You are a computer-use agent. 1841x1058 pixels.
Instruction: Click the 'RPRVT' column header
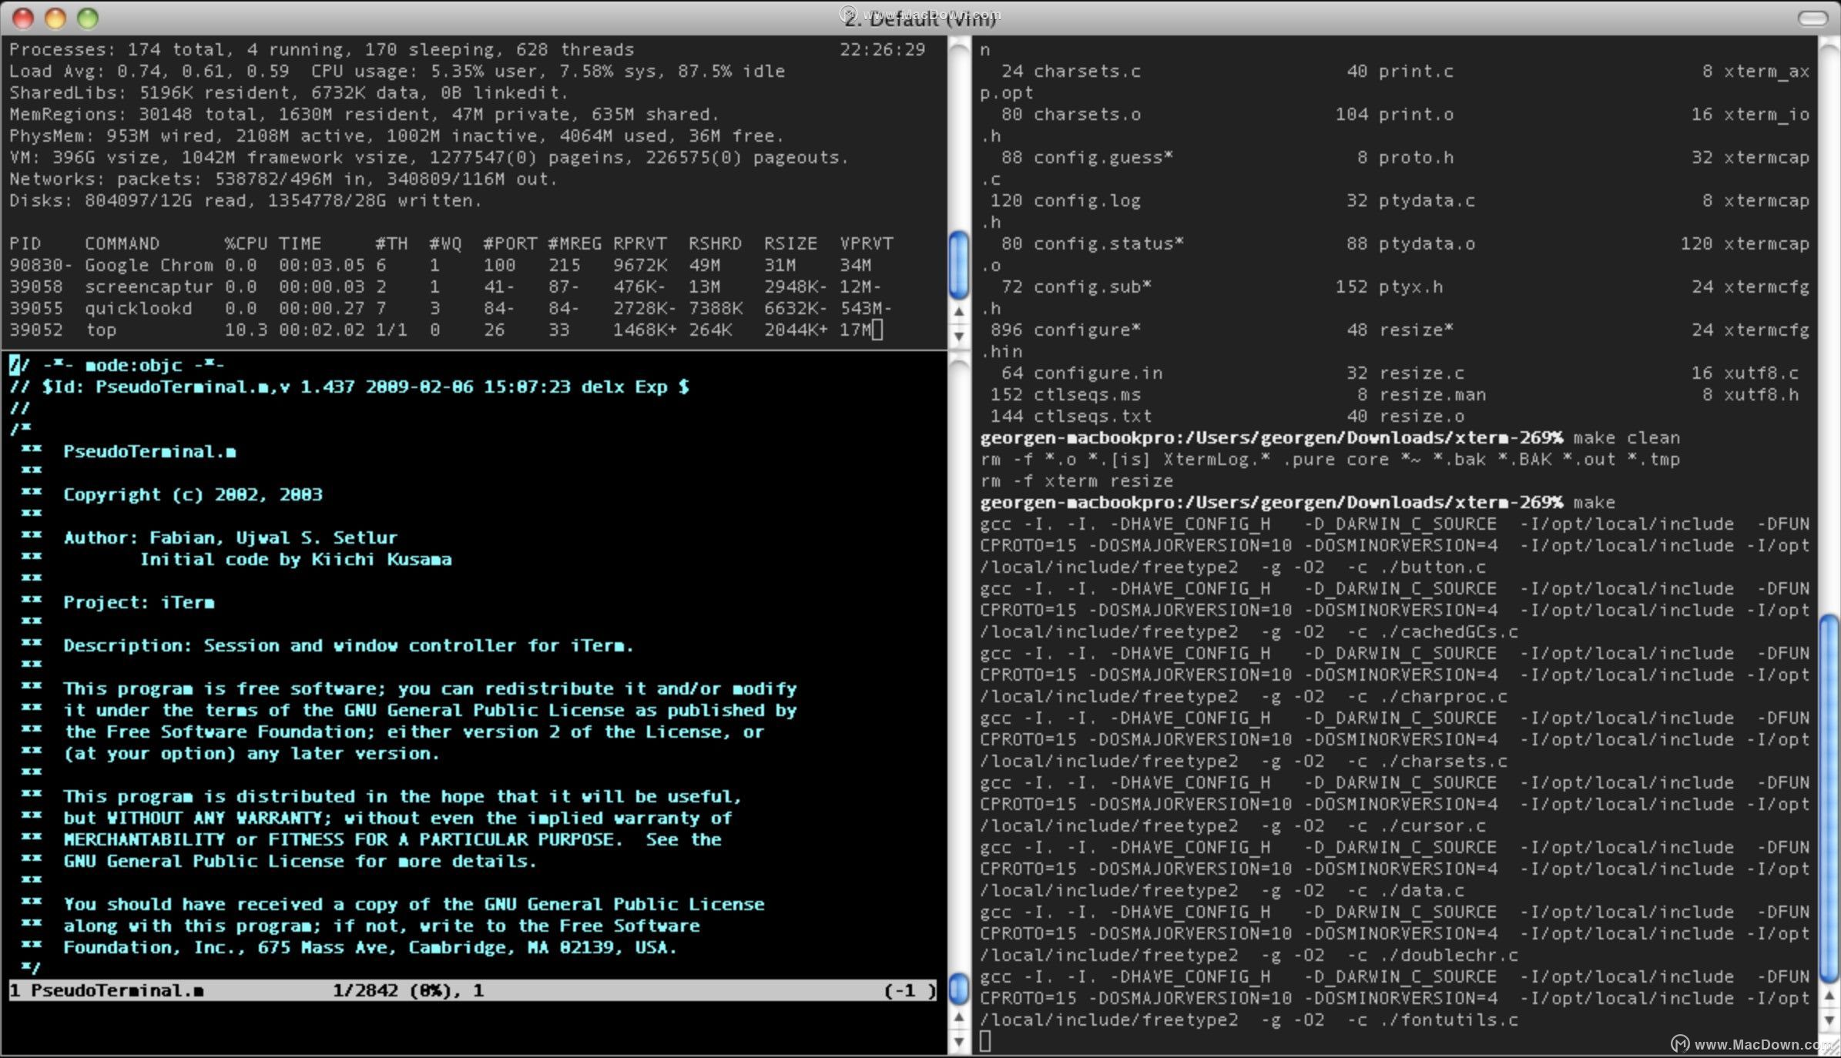639,243
